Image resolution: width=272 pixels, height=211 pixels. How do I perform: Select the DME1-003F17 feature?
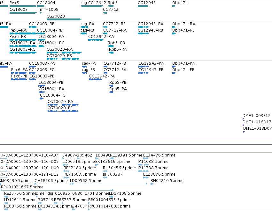pos(257,115)
